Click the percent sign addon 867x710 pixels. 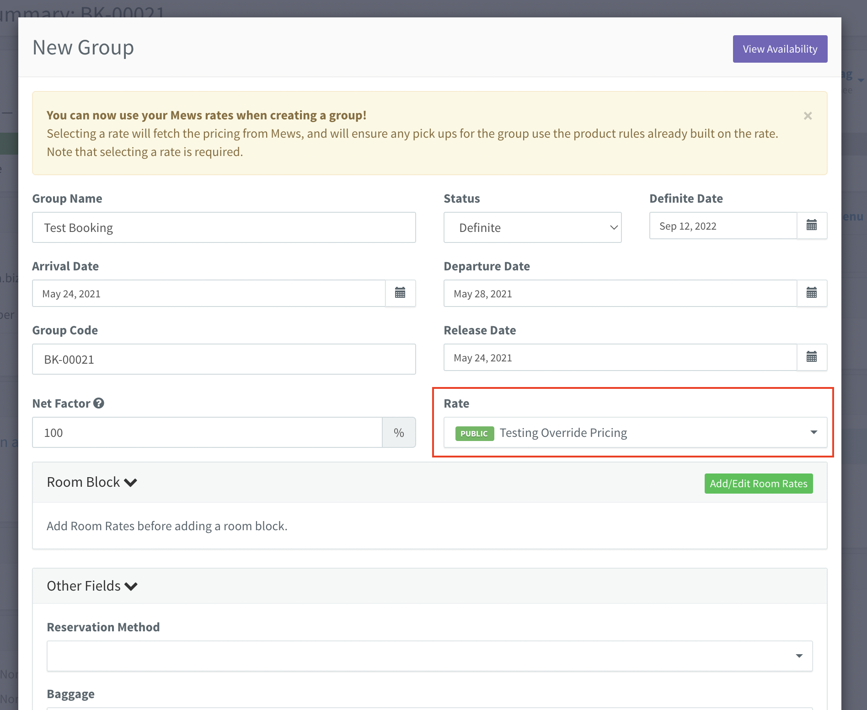click(x=399, y=432)
